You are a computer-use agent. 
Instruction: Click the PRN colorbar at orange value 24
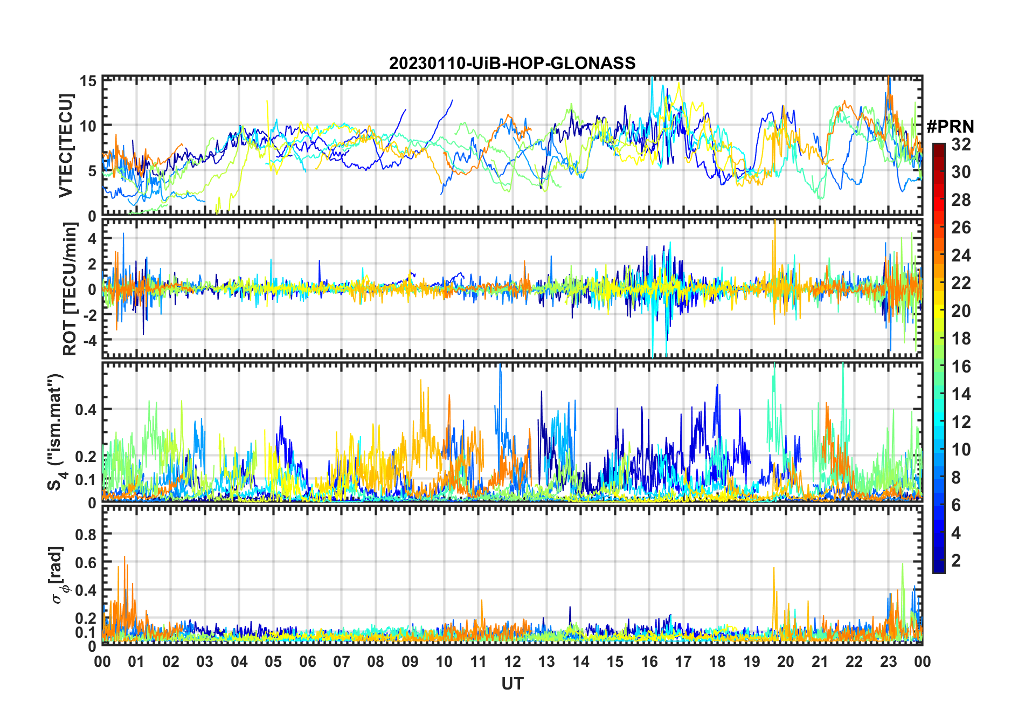939,255
